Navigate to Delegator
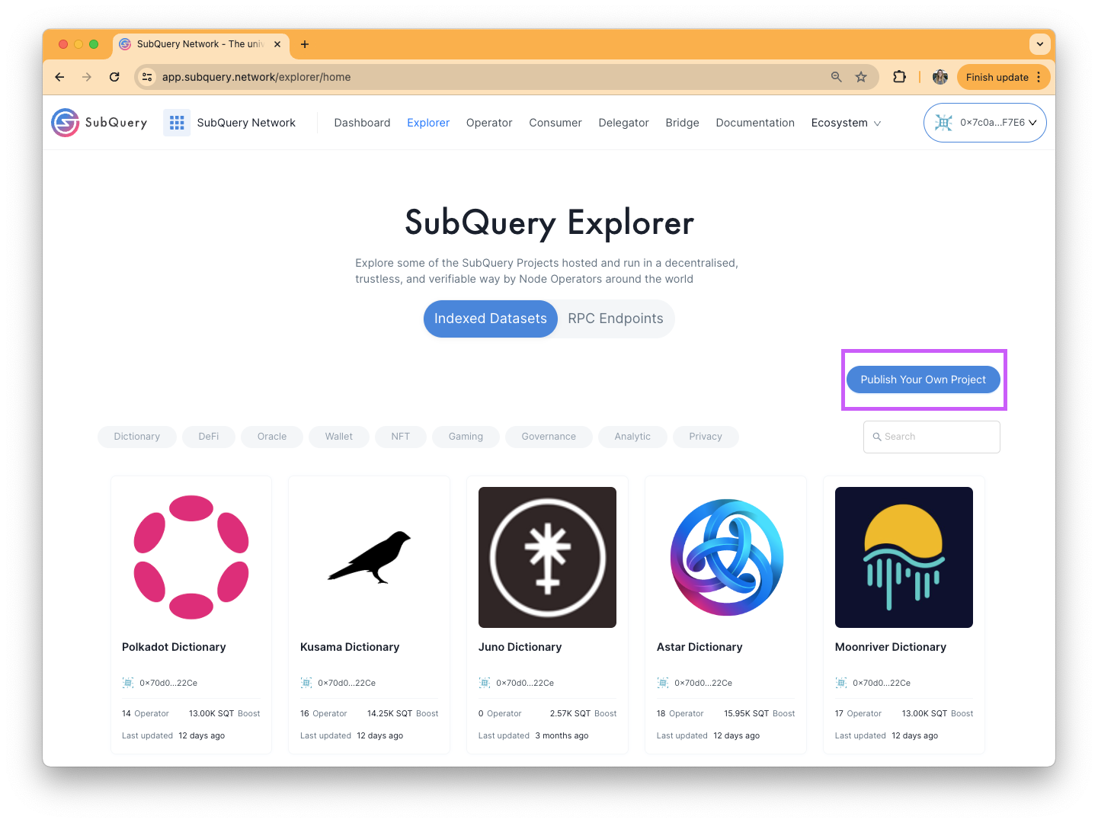1098x823 pixels. [x=623, y=123]
